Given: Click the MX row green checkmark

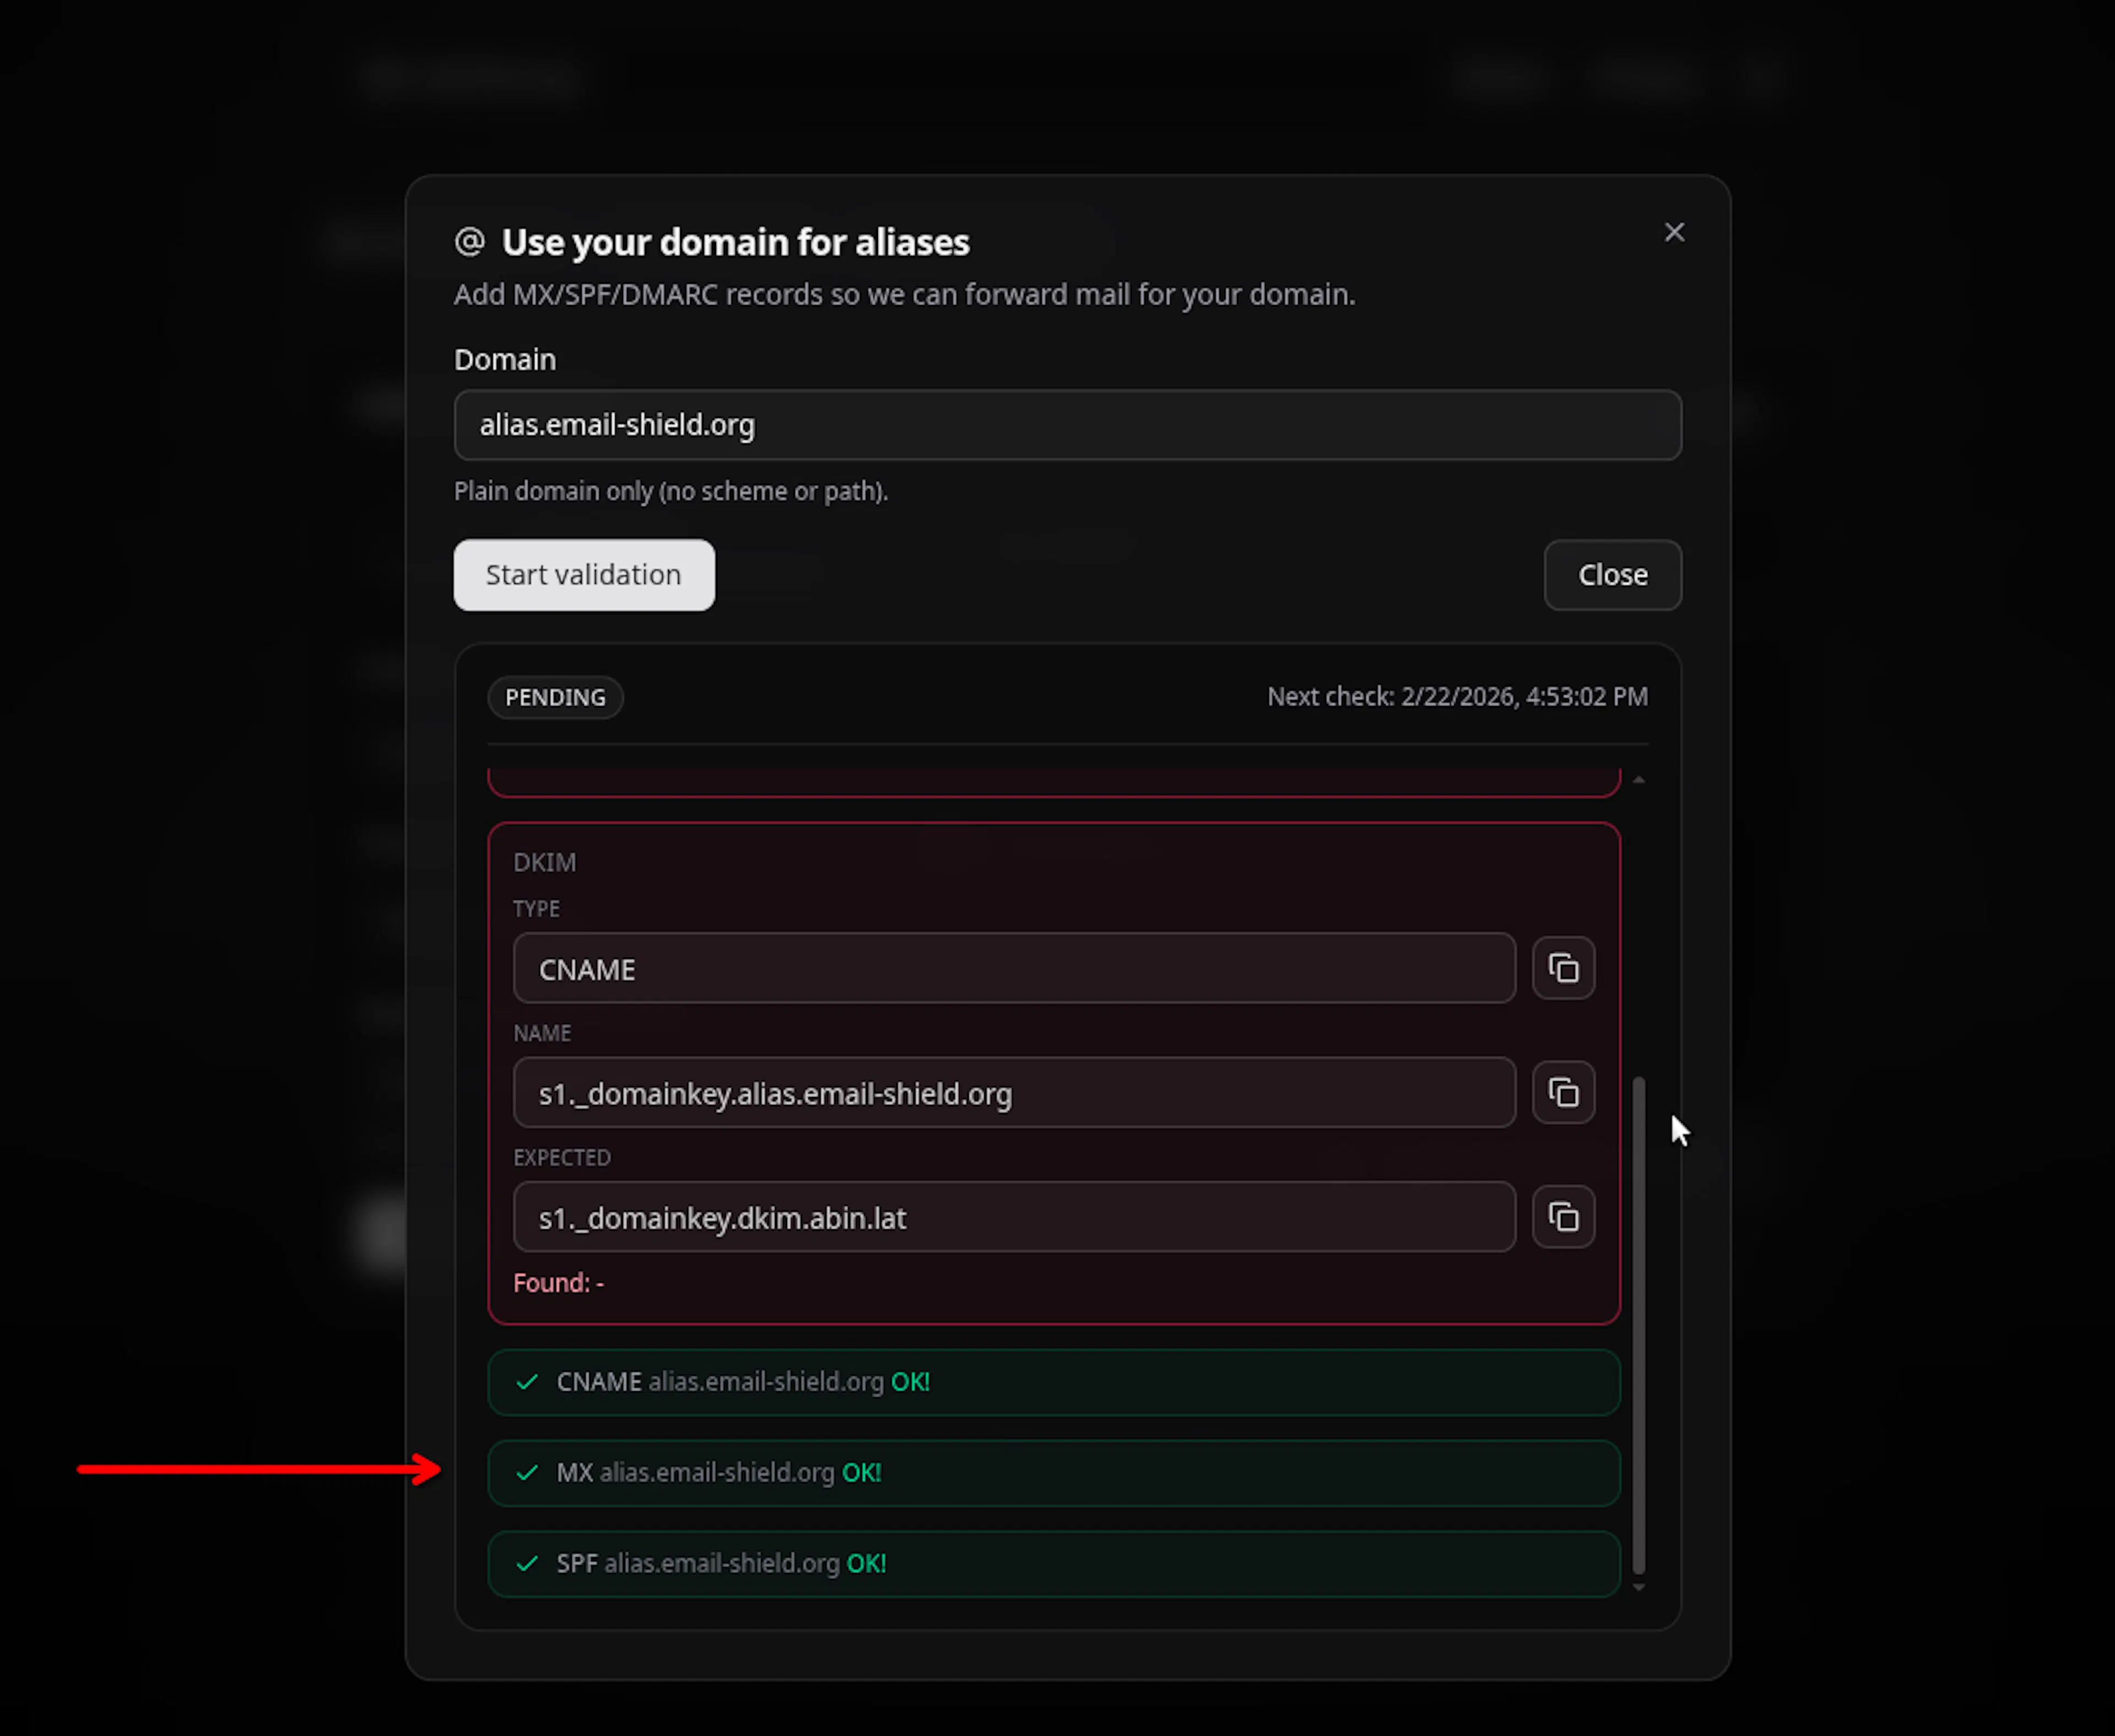Looking at the screenshot, I should [527, 1473].
